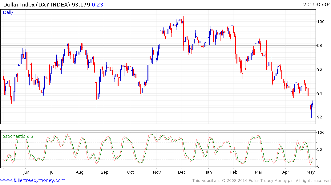Screen dimensions: 331x185
Task: Click the stochastic 50 axis label
Action: (320, 150)
